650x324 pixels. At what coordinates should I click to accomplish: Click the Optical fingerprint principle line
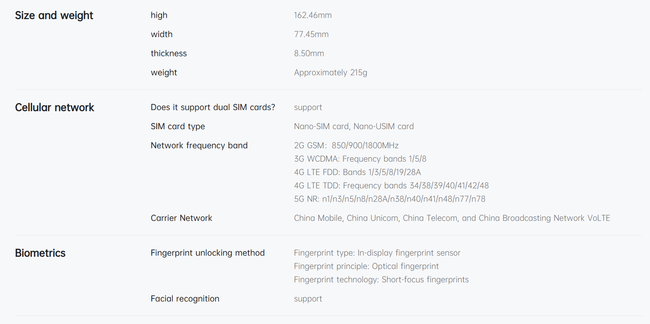(x=366, y=266)
